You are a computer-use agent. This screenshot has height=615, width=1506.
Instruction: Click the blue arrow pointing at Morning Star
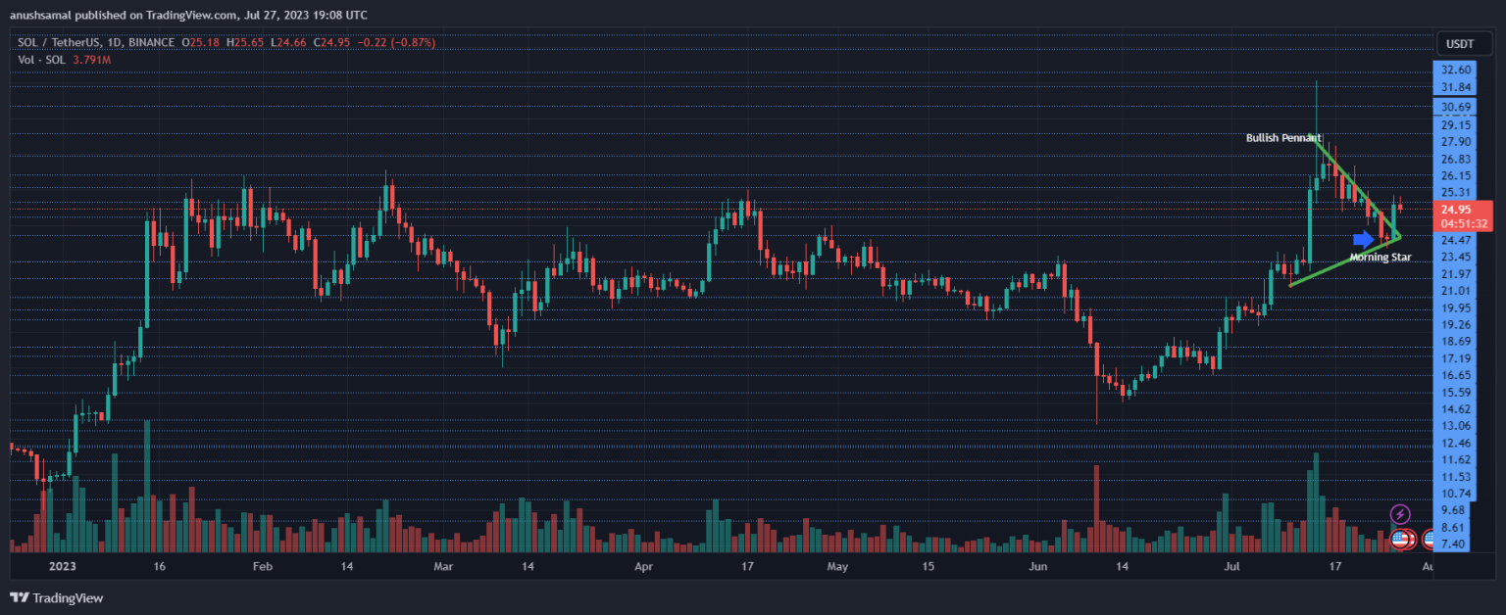(1363, 239)
